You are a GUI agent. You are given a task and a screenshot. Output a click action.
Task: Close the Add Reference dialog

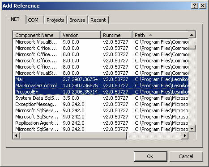(x=203, y=6)
